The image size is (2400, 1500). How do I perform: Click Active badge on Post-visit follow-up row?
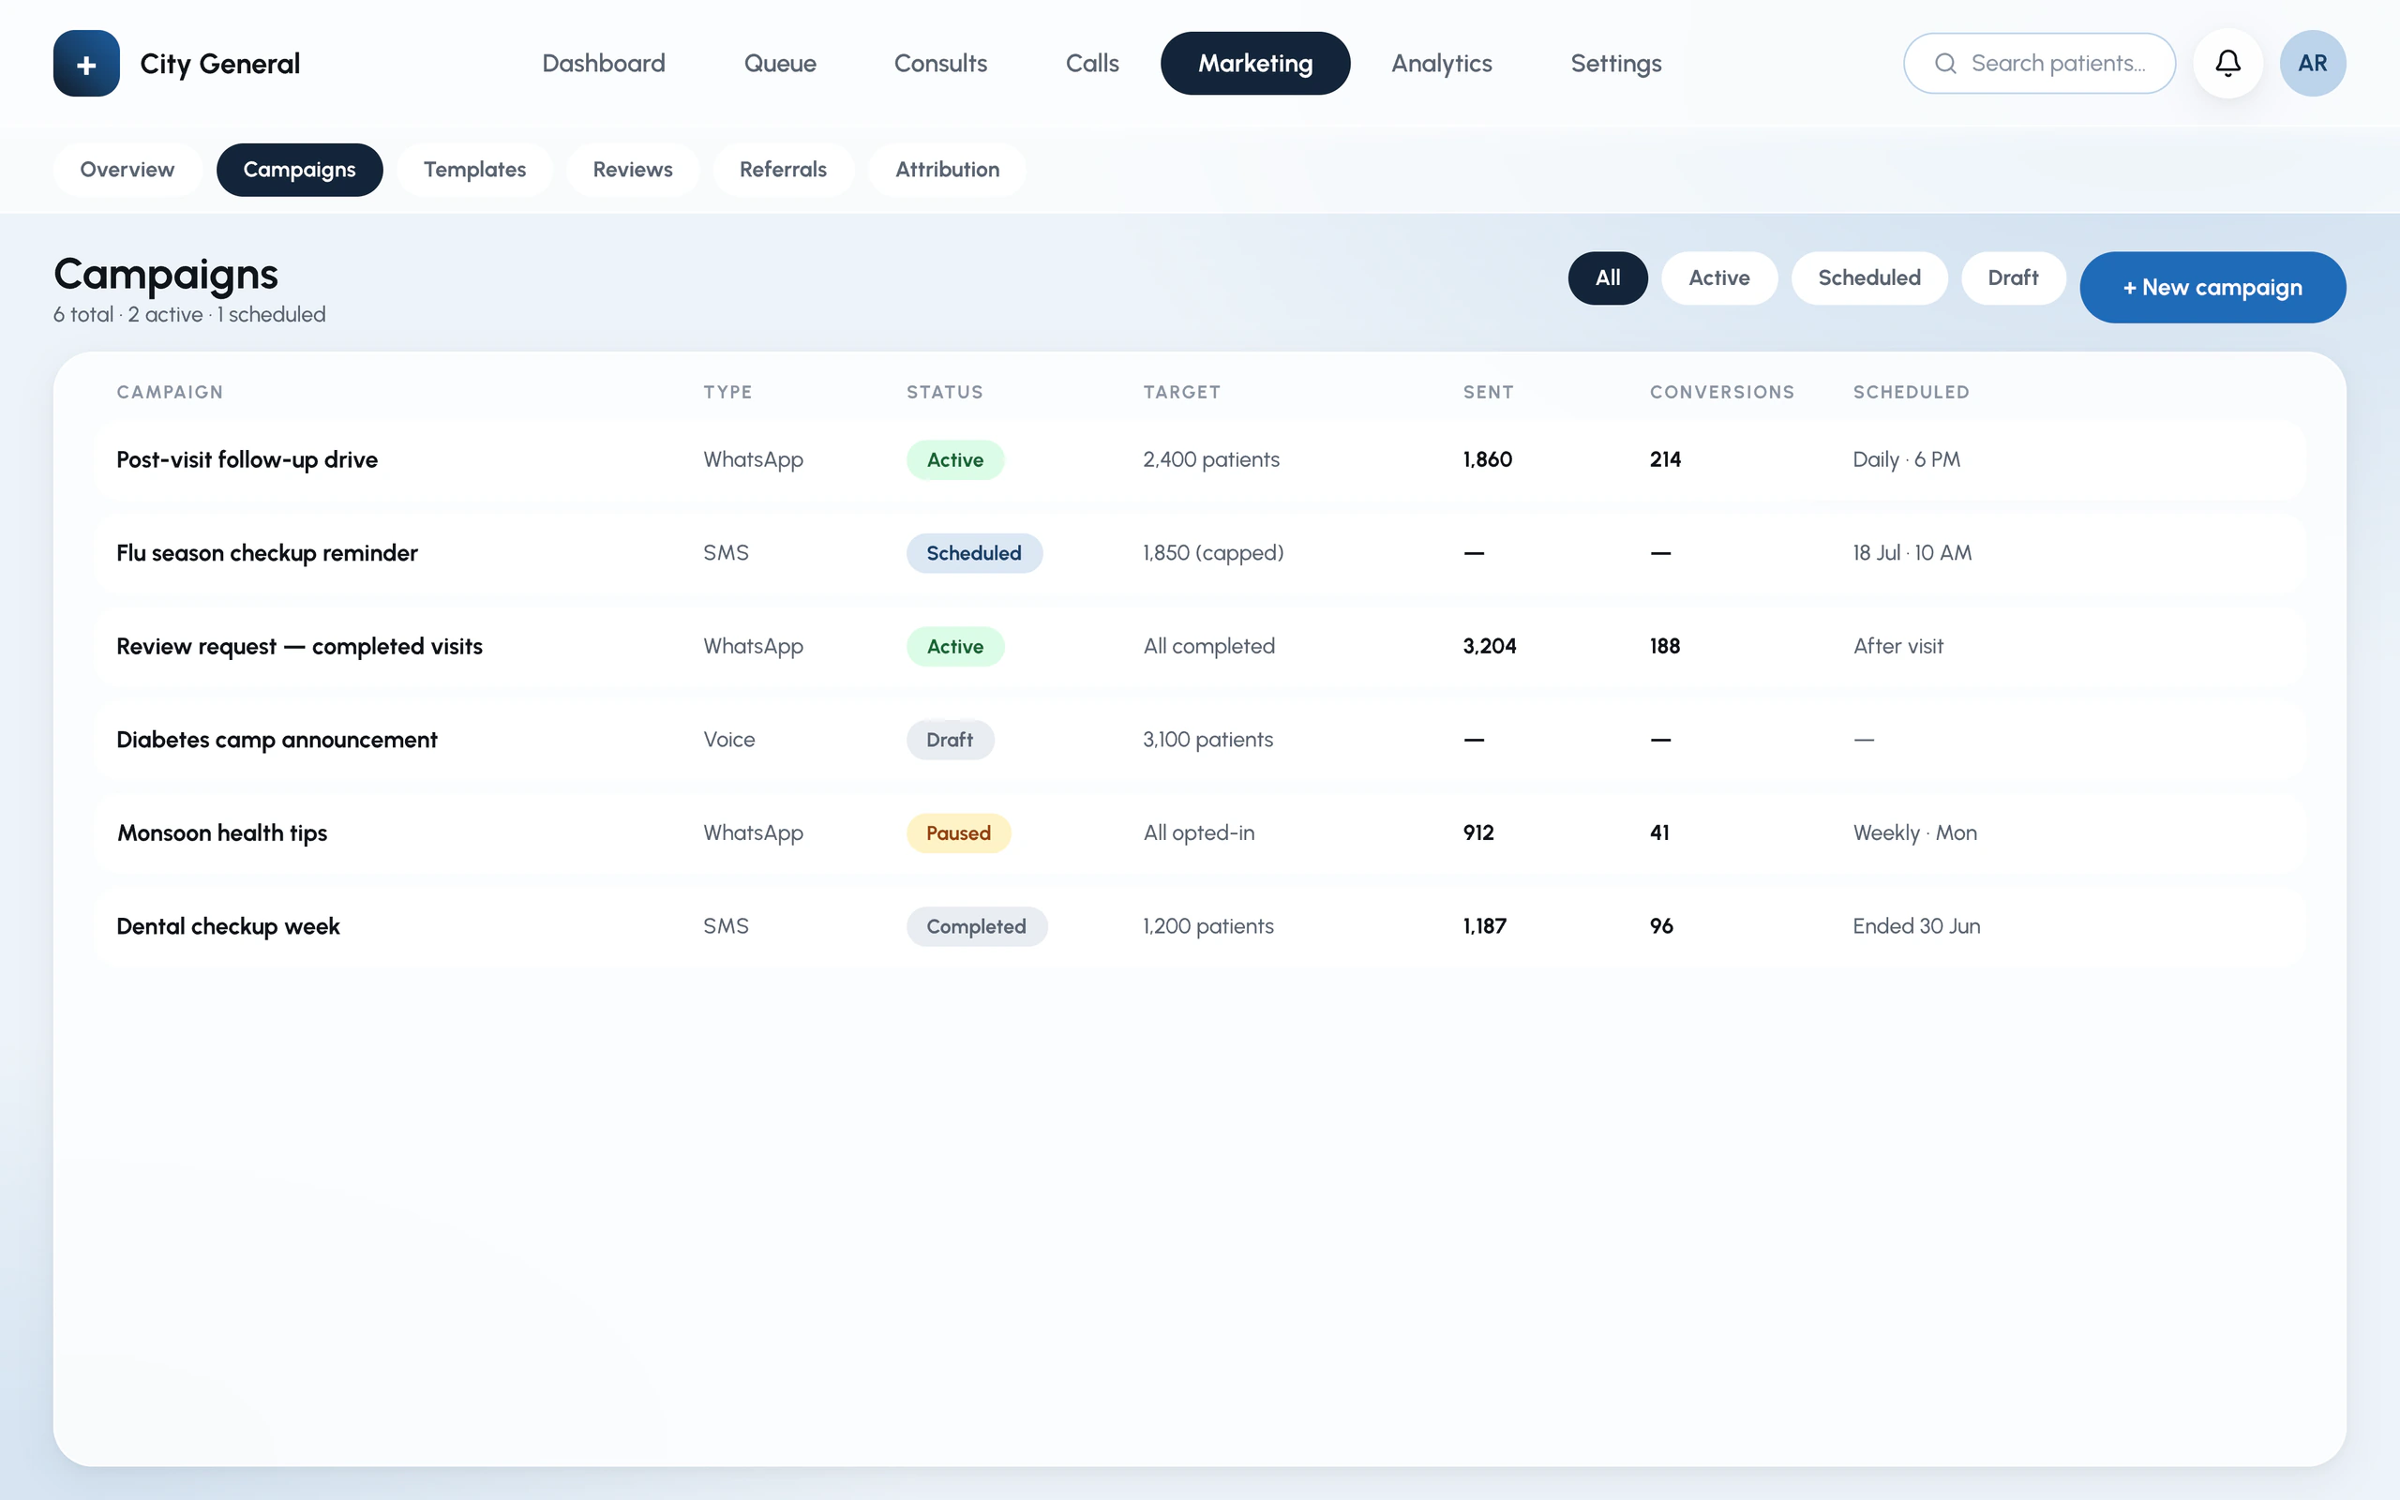[955, 460]
